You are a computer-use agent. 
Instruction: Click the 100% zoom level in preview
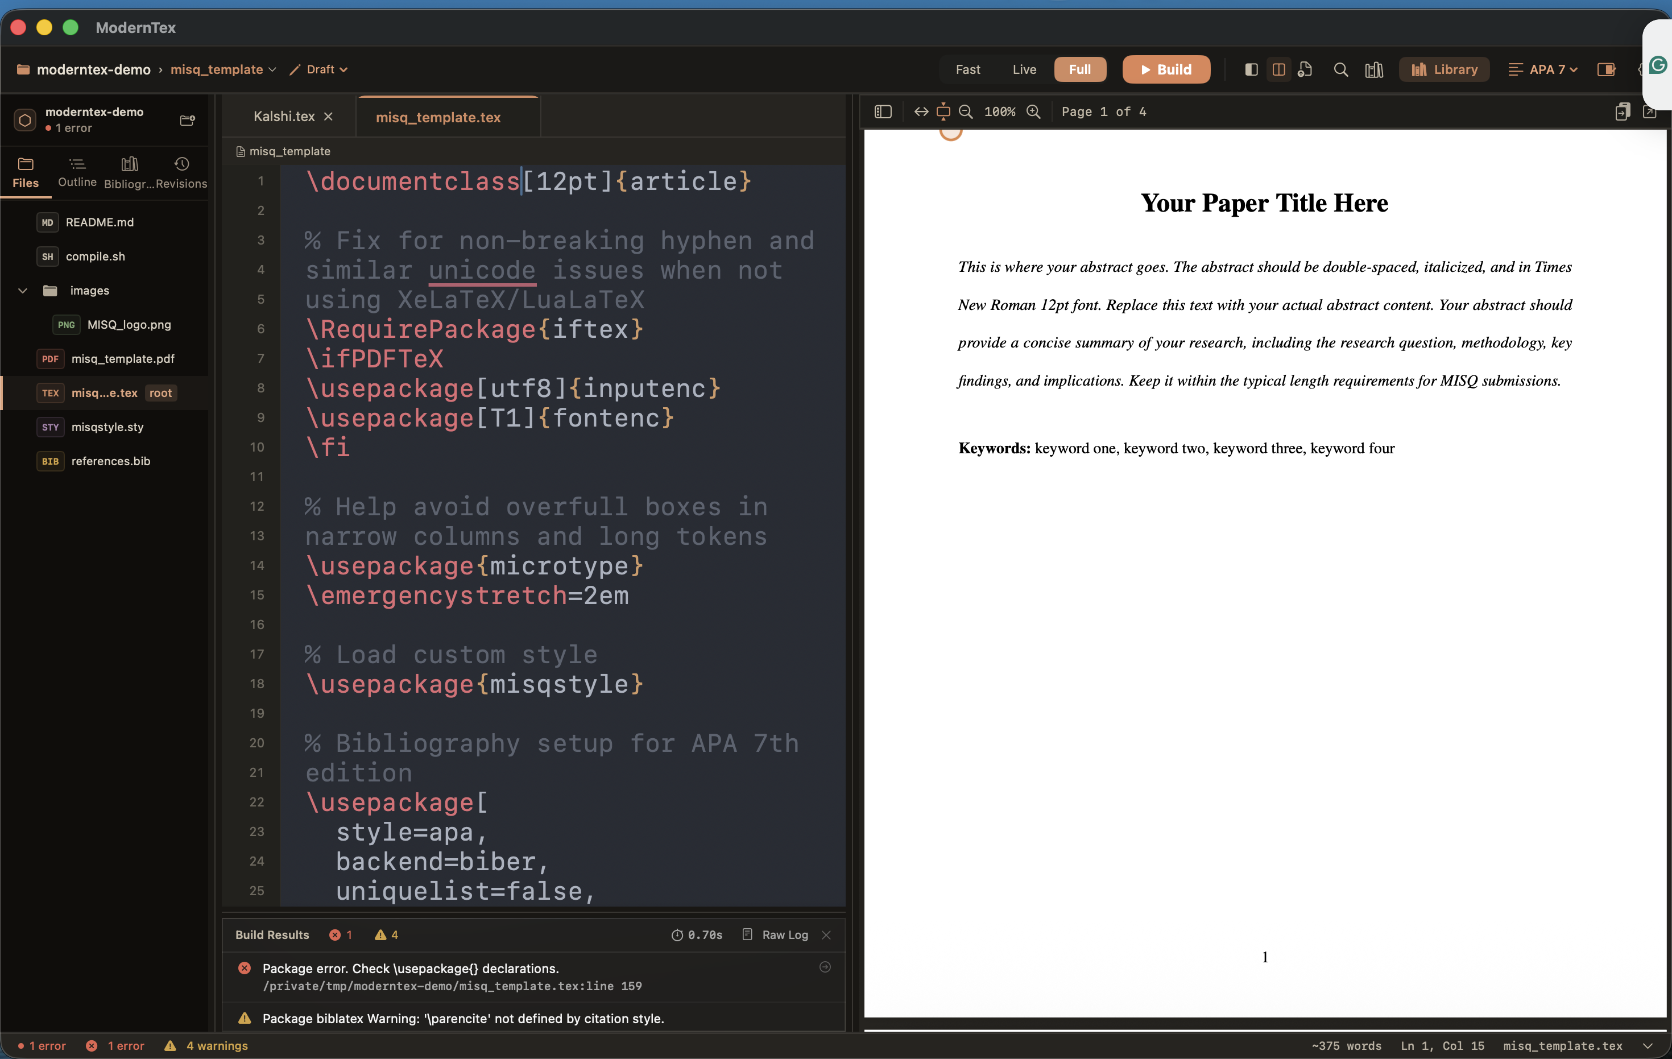pyautogui.click(x=999, y=112)
